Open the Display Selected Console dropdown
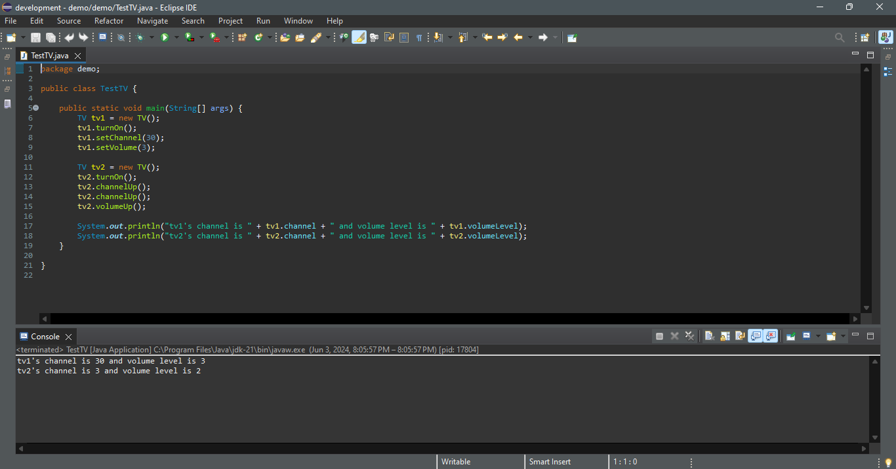This screenshot has width=896, height=469. pyautogui.click(x=818, y=336)
